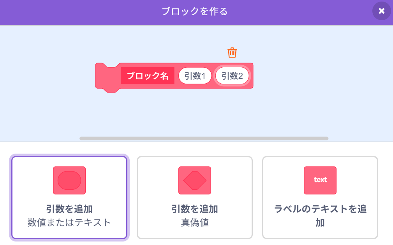This screenshot has width=393, height=245.
Task: Click 引数を追加 heading in the first card
Action: click(69, 209)
